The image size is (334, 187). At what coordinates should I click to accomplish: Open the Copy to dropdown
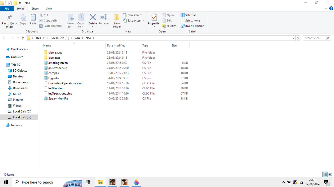pos(81,21)
